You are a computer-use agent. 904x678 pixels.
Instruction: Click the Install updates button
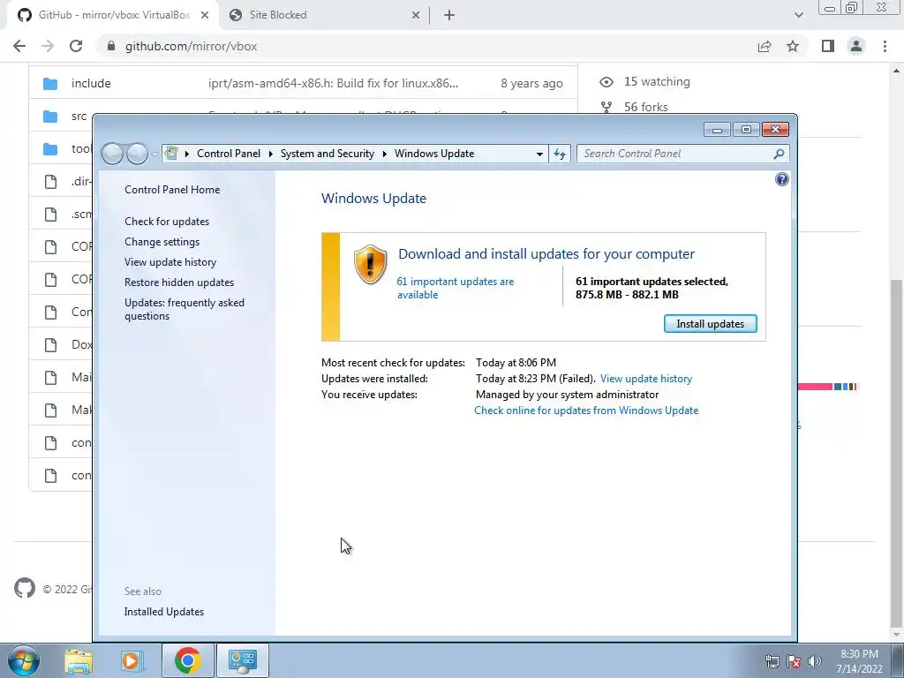711,323
